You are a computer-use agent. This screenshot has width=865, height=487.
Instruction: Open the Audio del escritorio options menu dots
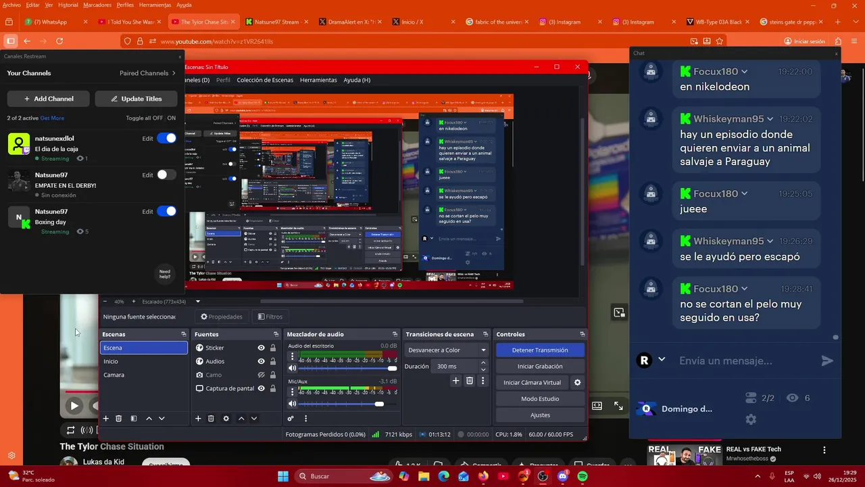coord(292,356)
